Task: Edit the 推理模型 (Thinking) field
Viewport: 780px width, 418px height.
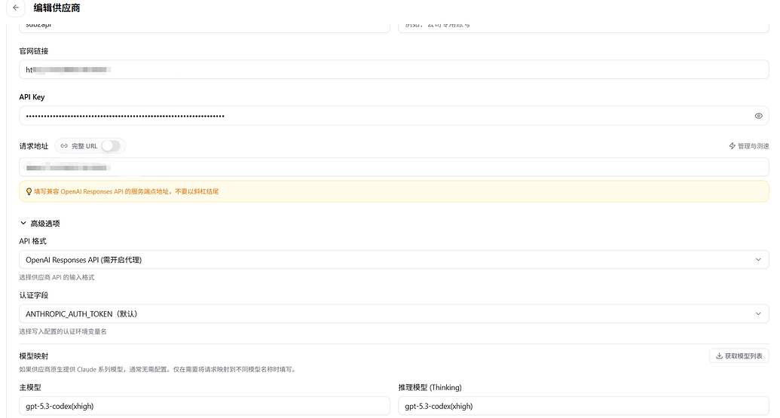Action: pos(583,406)
